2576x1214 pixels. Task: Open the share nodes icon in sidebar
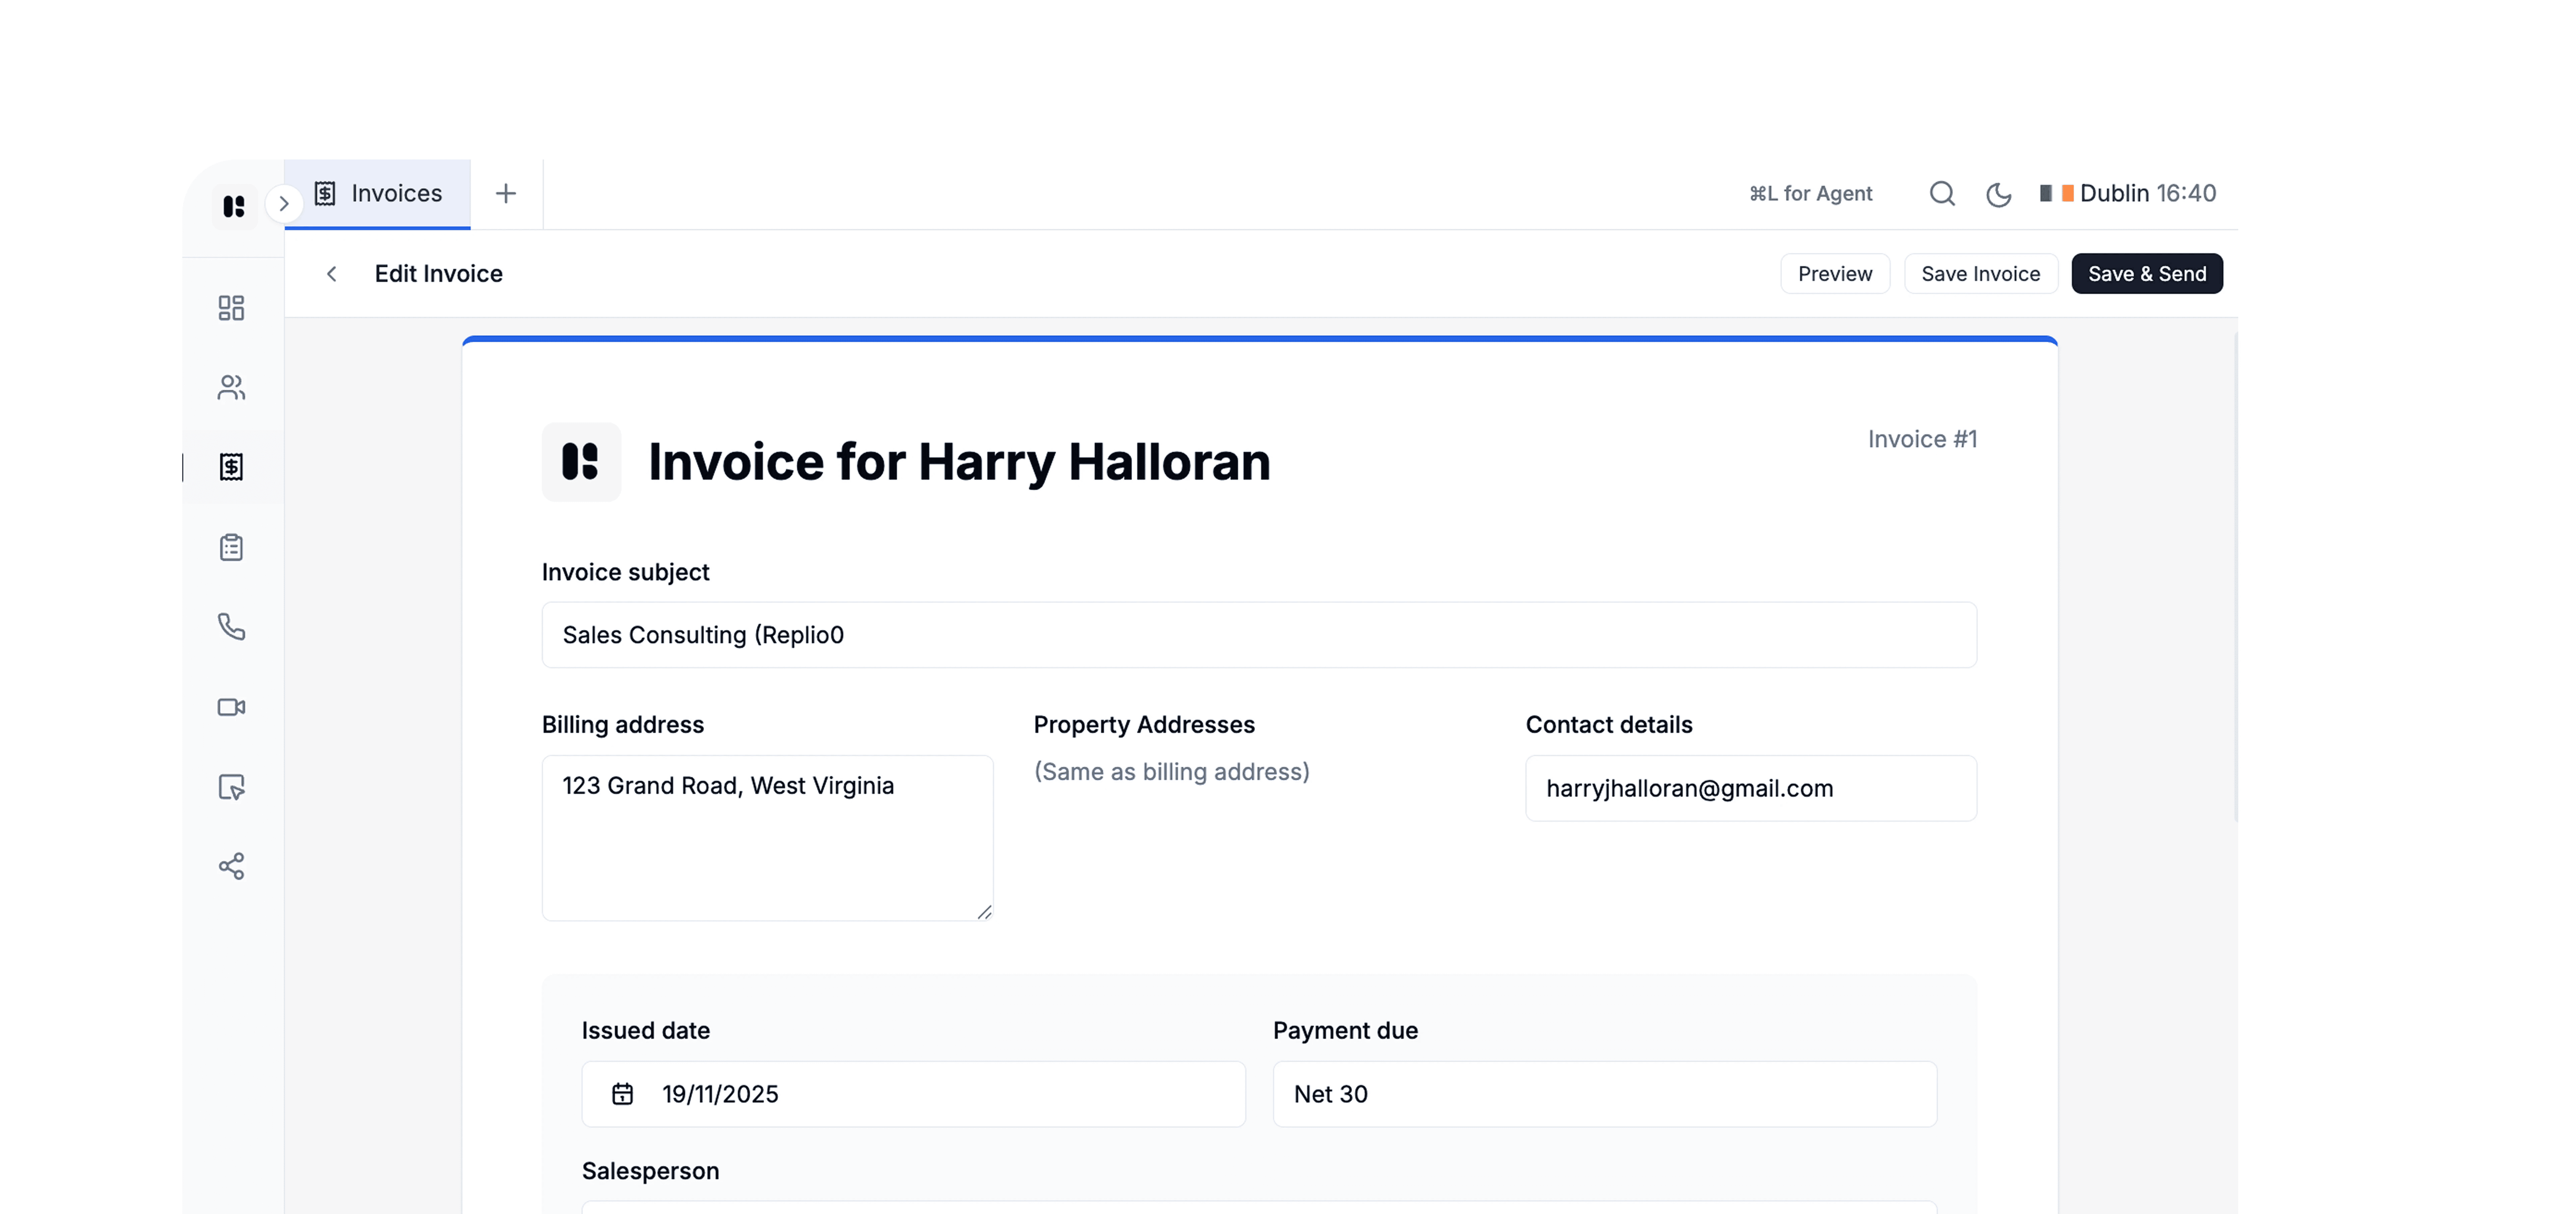coord(231,866)
